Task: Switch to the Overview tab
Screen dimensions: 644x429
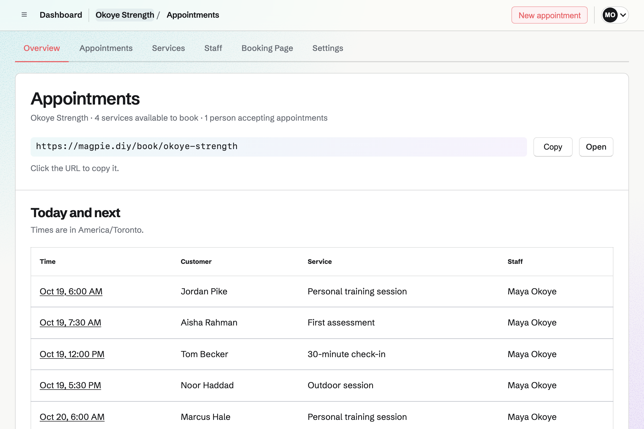Action: point(42,48)
